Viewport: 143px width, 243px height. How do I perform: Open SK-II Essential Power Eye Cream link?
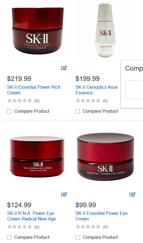point(101,216)
